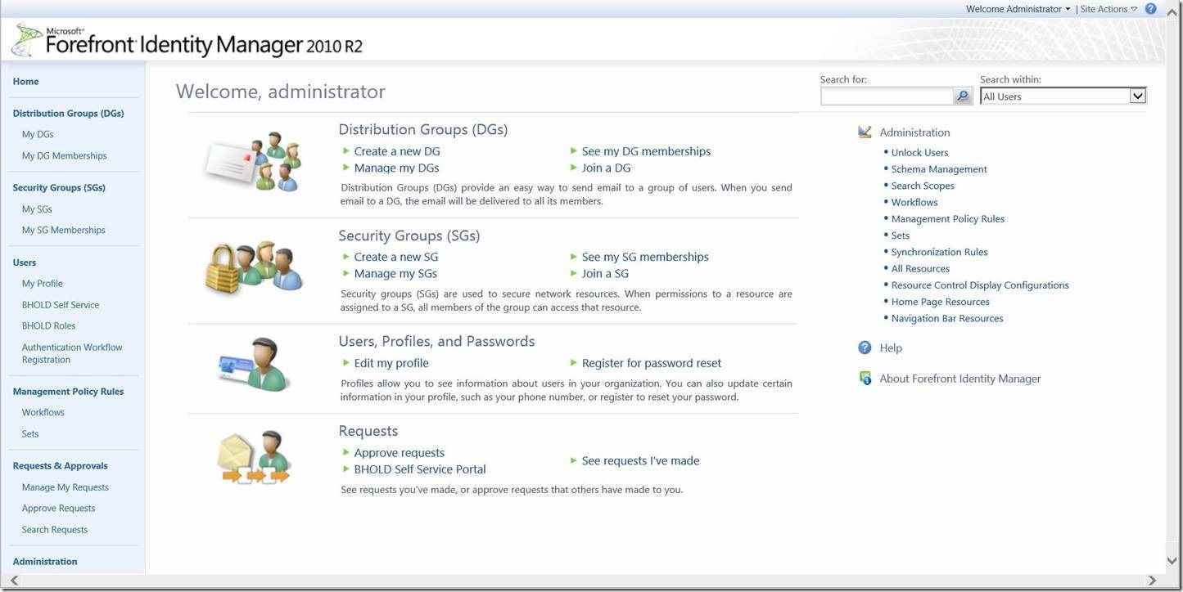The height and width of the screenshot is (592, 1183).
Task: Click the About Forefront Identity Manager icon
Action: point(865,379)
